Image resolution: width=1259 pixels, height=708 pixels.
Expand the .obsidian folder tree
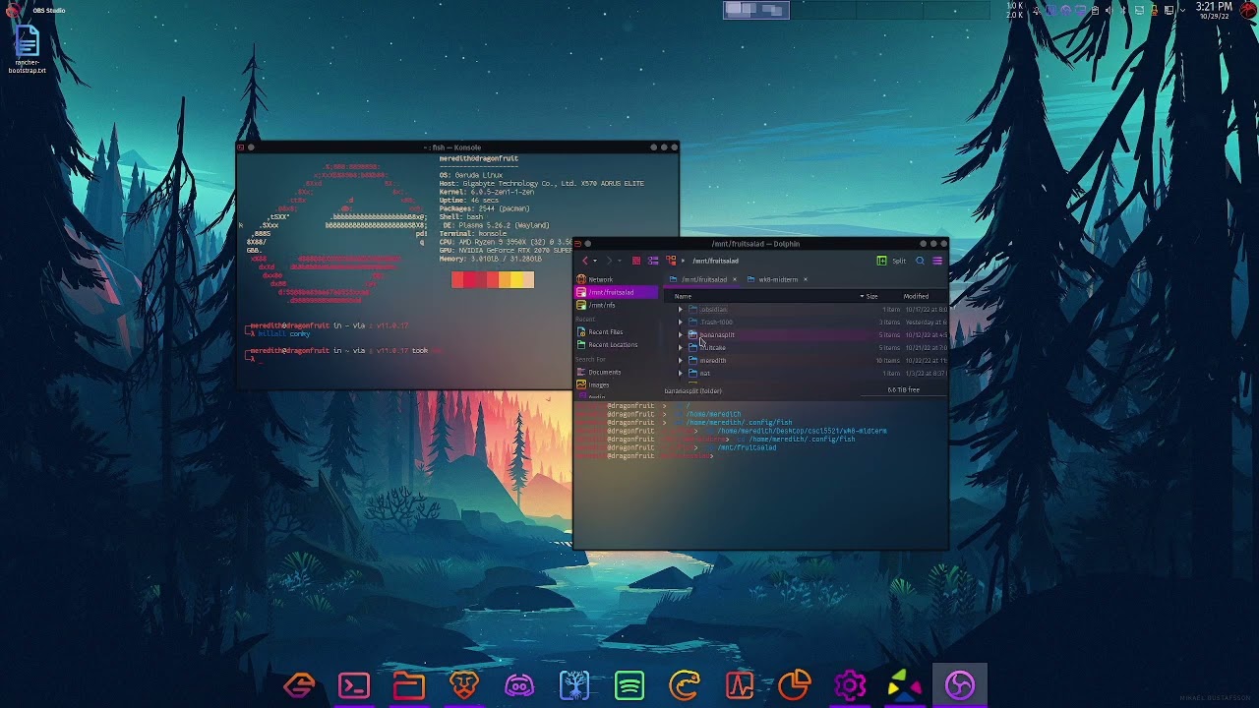coord(680,310)
